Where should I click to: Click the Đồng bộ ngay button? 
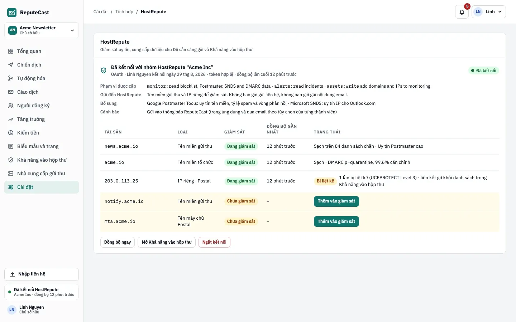click(118, 242)
